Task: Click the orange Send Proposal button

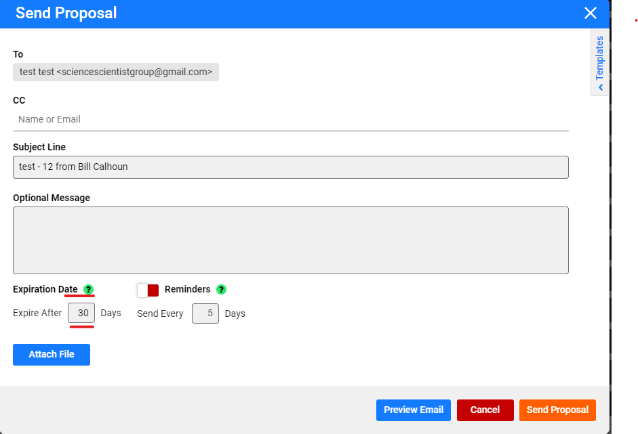Action: pyautogui.click(x=557, y=410)
